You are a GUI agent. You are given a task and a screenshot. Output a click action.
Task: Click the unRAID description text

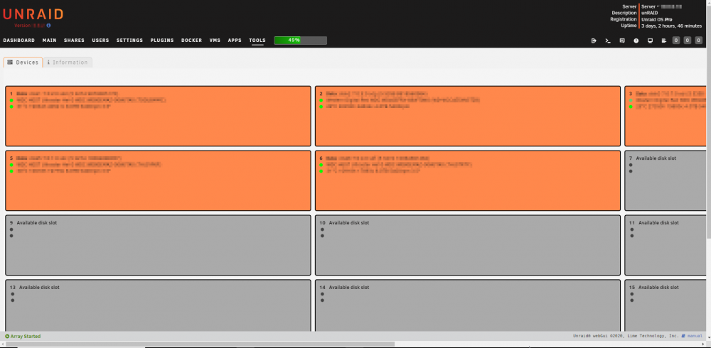click(x=649, y=13)
